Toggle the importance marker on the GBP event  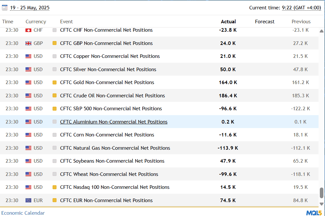click(x=54, y=43)
